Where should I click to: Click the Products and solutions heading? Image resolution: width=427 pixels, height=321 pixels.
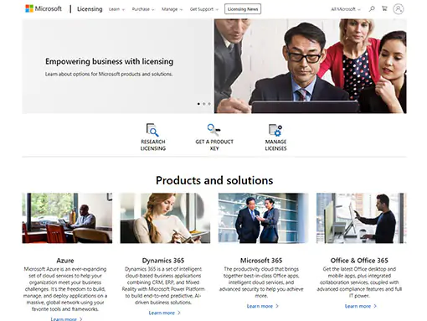coord(214,180)
